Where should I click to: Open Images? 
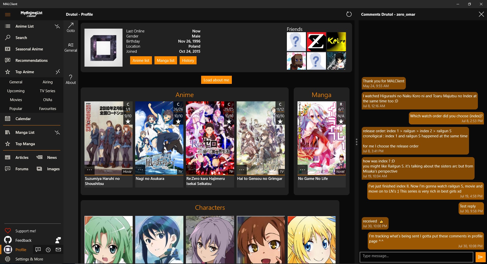(48, 169)
